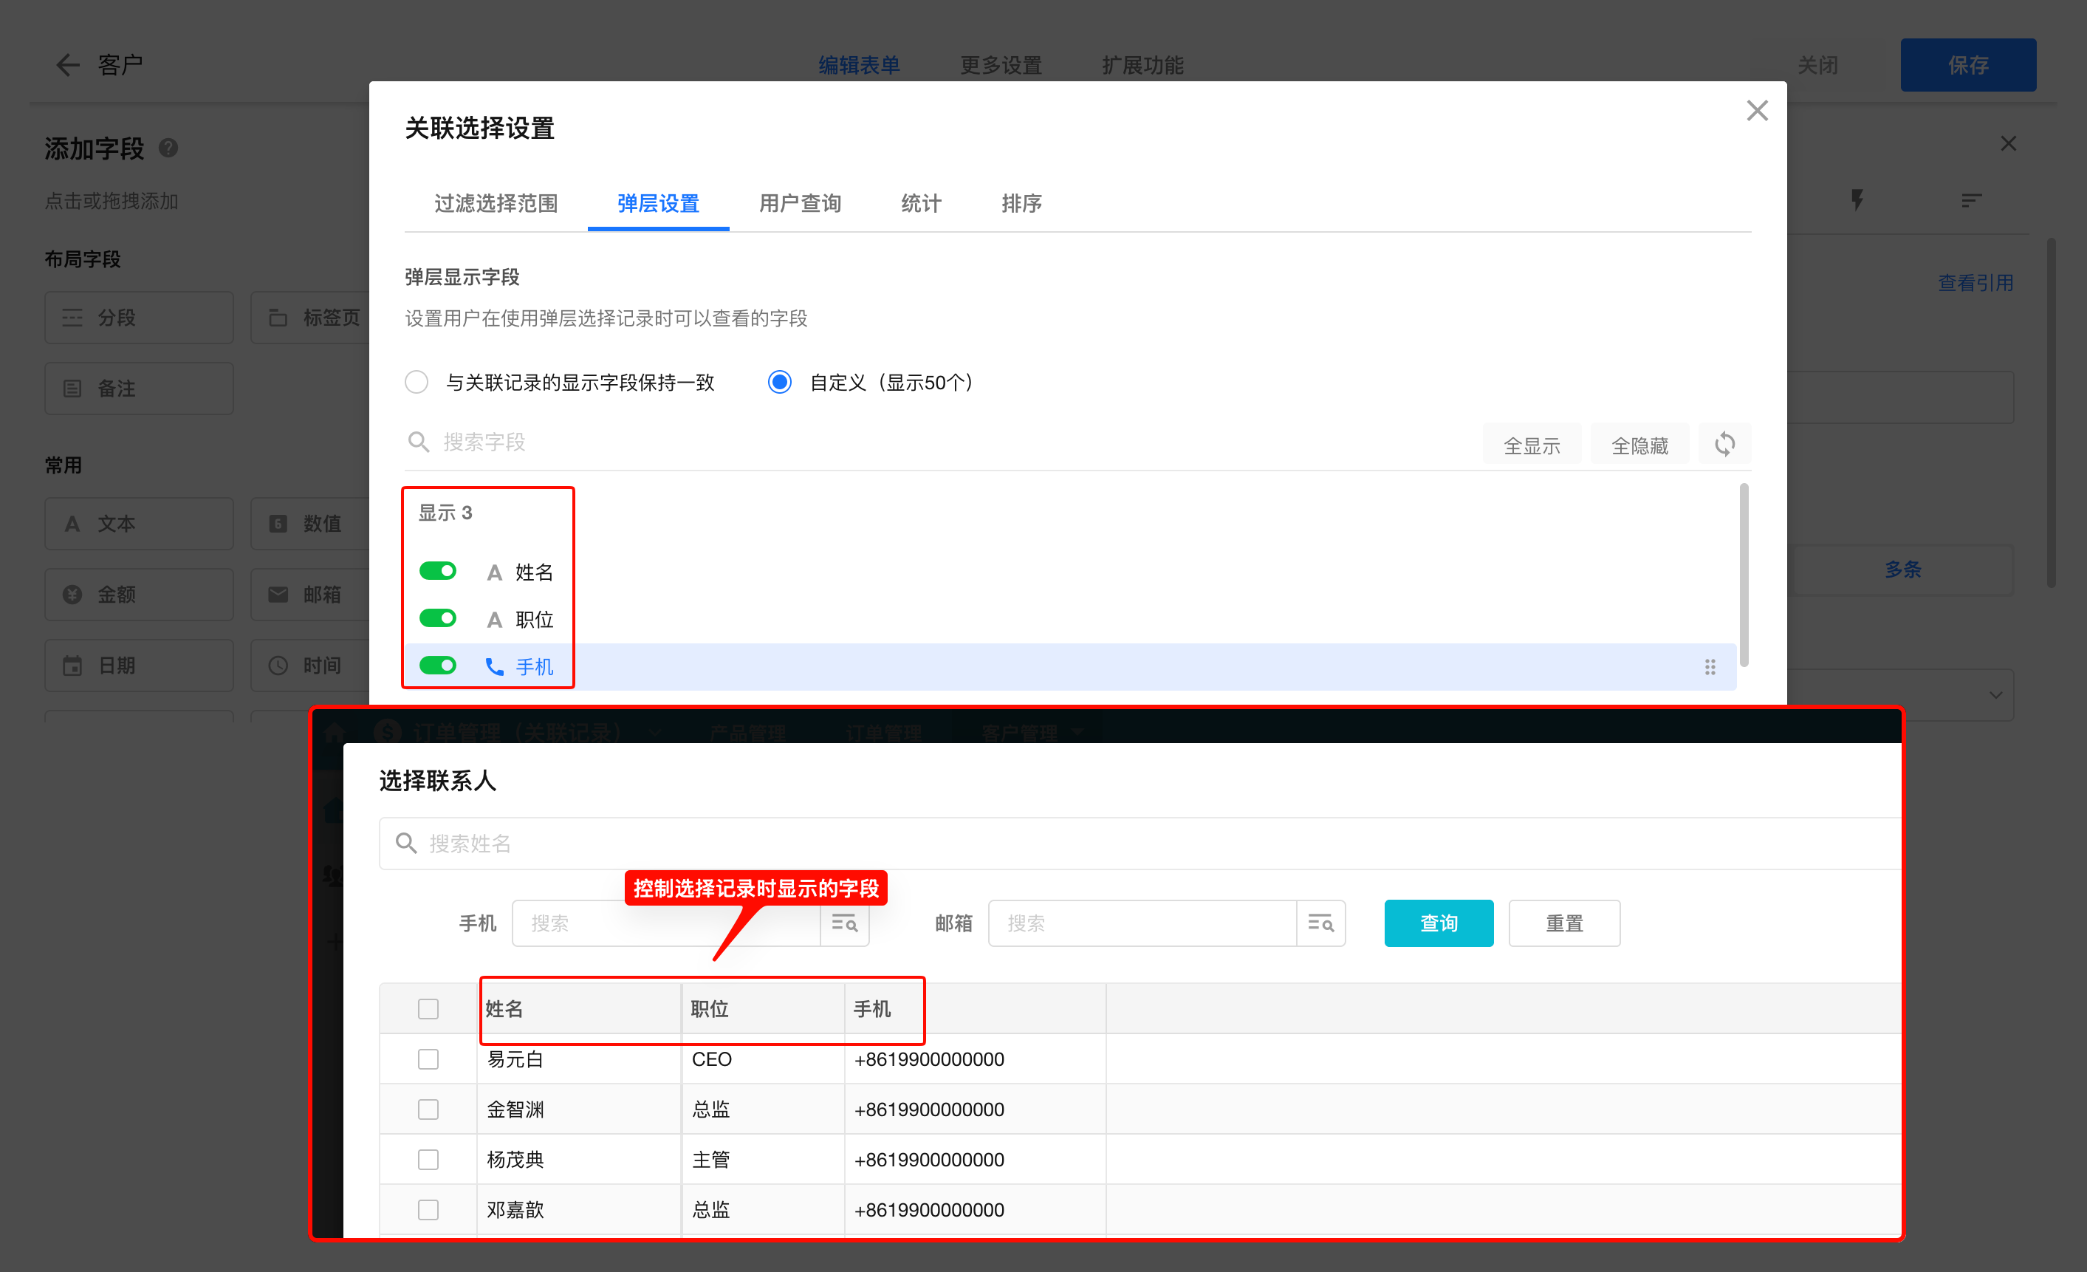
Task: Click the field list vertical scrollbar
Action: point(1743,575)
